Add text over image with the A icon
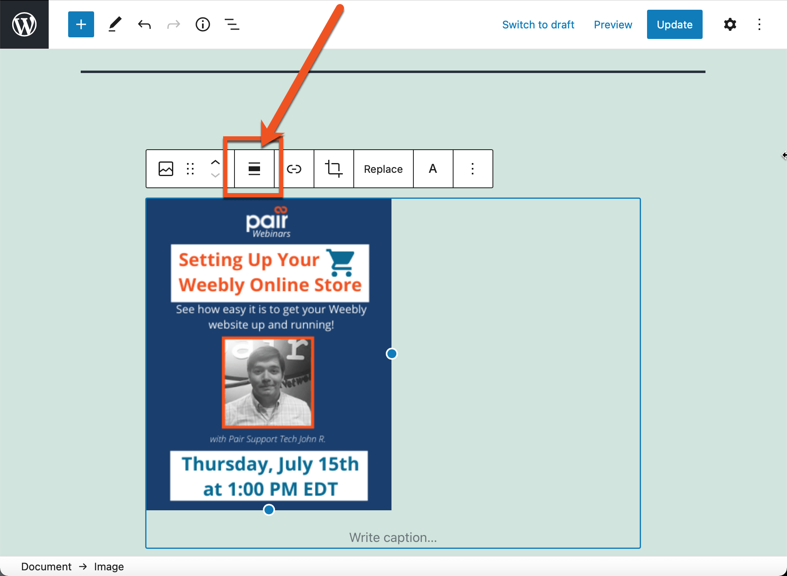The width and height of the screenshot is (787, 576). coord(433,169)
